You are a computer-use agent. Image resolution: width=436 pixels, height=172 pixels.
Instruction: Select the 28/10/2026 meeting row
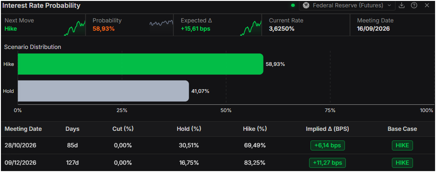[x=218, y=145]
